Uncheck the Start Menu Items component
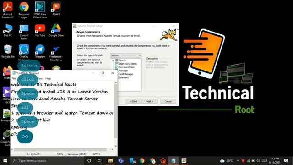This screenshot has height=165, width=293. click(117, 64)
